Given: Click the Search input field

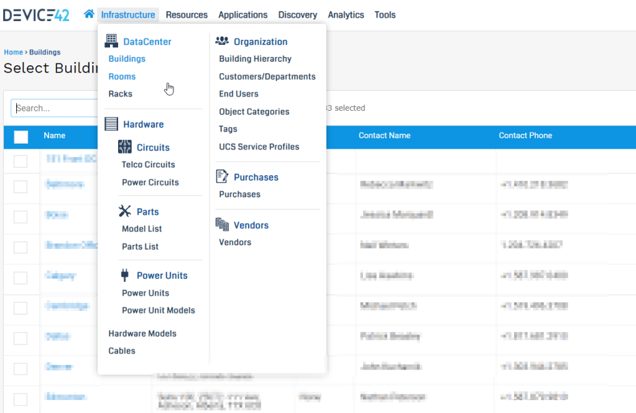Looking at the screenshot, I should pos(54,108).
